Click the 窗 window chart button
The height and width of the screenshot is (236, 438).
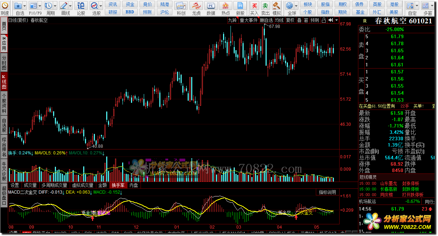click(306, 20)
